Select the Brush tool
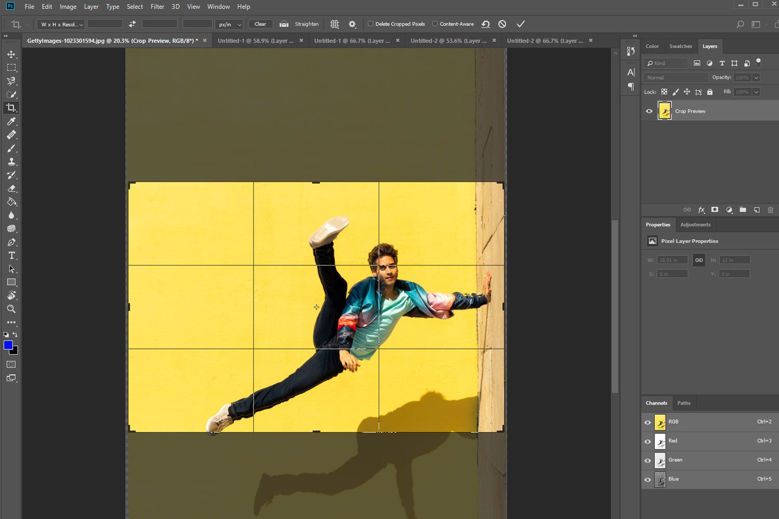 tap(11, 148)
